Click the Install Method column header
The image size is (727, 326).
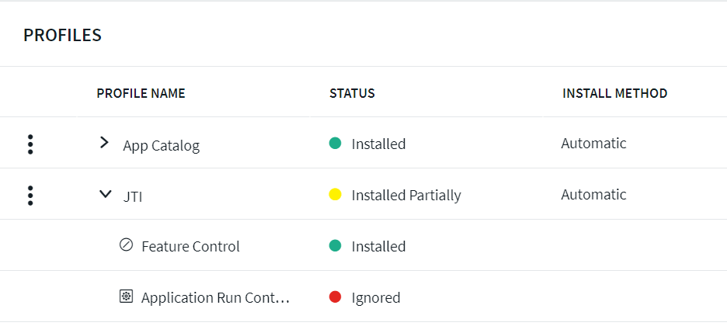[614, 93]
